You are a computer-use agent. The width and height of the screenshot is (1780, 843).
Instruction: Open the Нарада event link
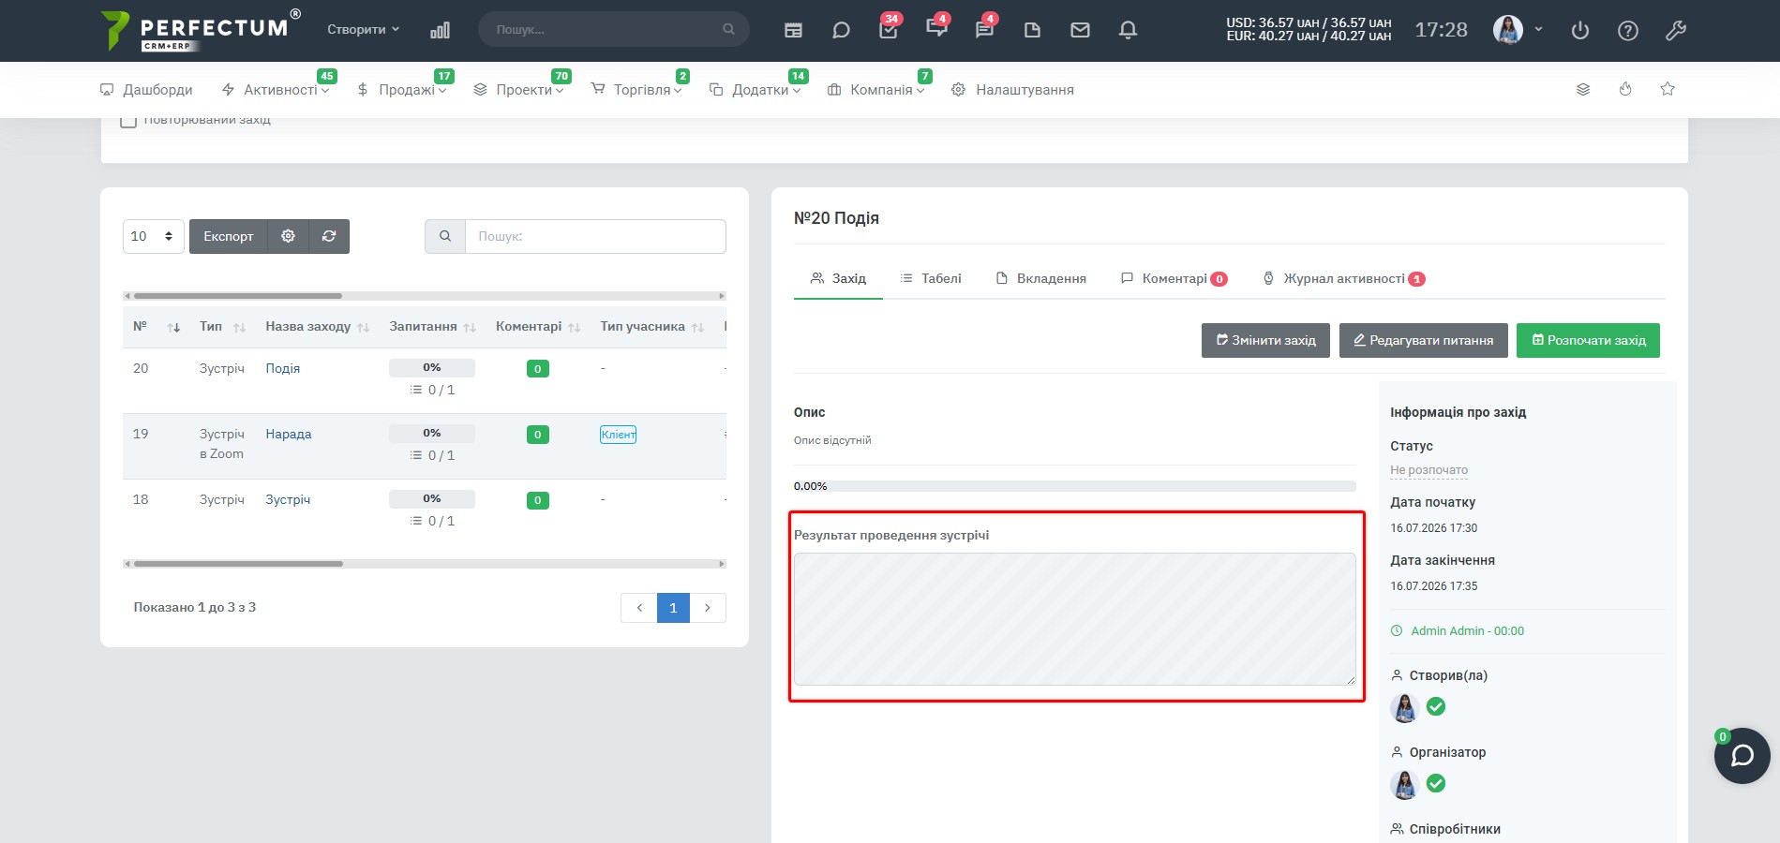click(x=289, y=434)
